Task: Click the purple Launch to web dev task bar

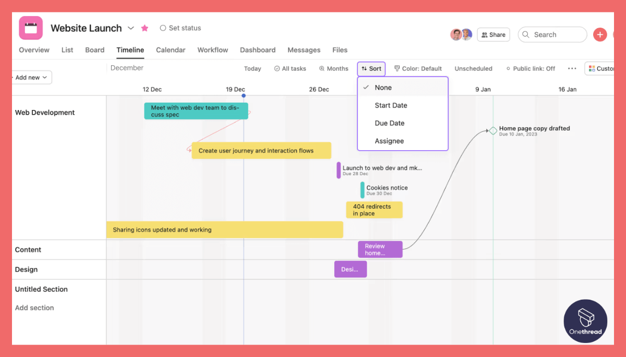Action: click(338, 169)
